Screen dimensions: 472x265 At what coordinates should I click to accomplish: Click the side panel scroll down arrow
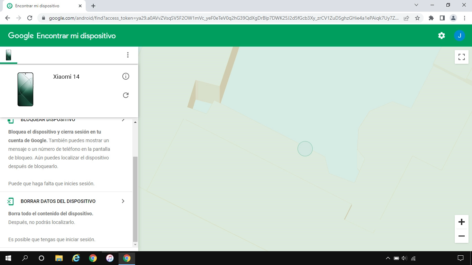(135, 245)
